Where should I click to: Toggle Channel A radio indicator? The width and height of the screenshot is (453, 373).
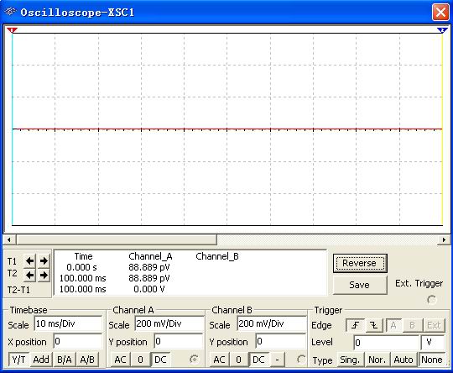click(x=194, y=359)
